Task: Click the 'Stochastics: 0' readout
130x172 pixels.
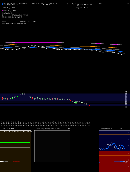Action: [x=7, y=13]
